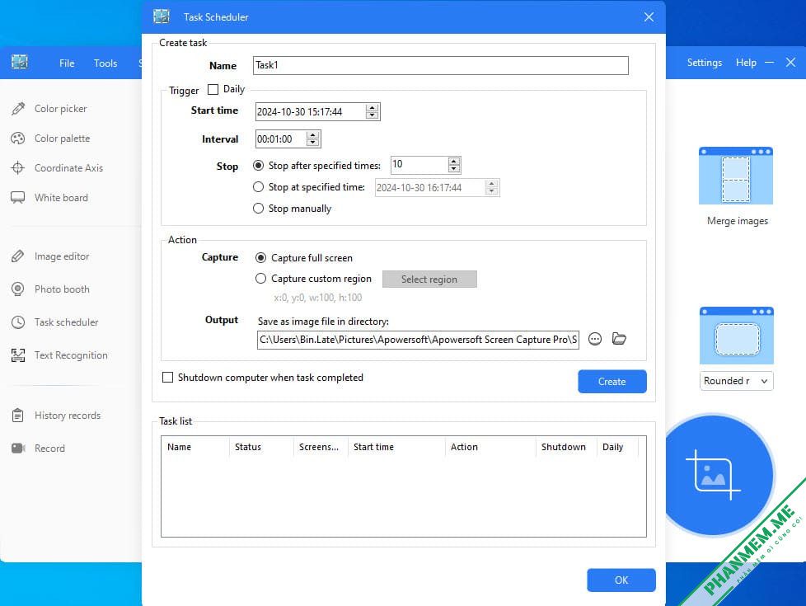Click the Action column header
The image size is (806, 606).
pos(490,447)
